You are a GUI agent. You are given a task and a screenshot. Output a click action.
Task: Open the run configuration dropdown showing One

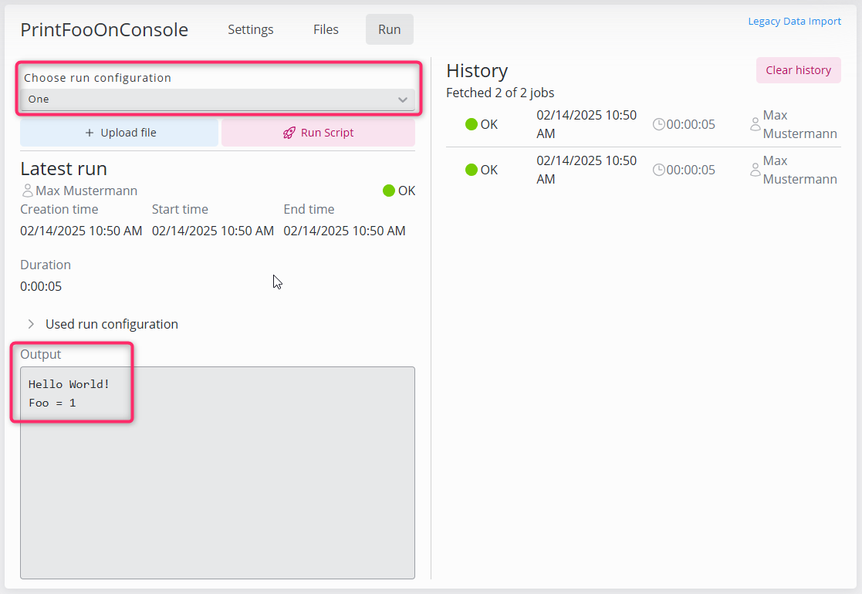click(x=217, y=99)
